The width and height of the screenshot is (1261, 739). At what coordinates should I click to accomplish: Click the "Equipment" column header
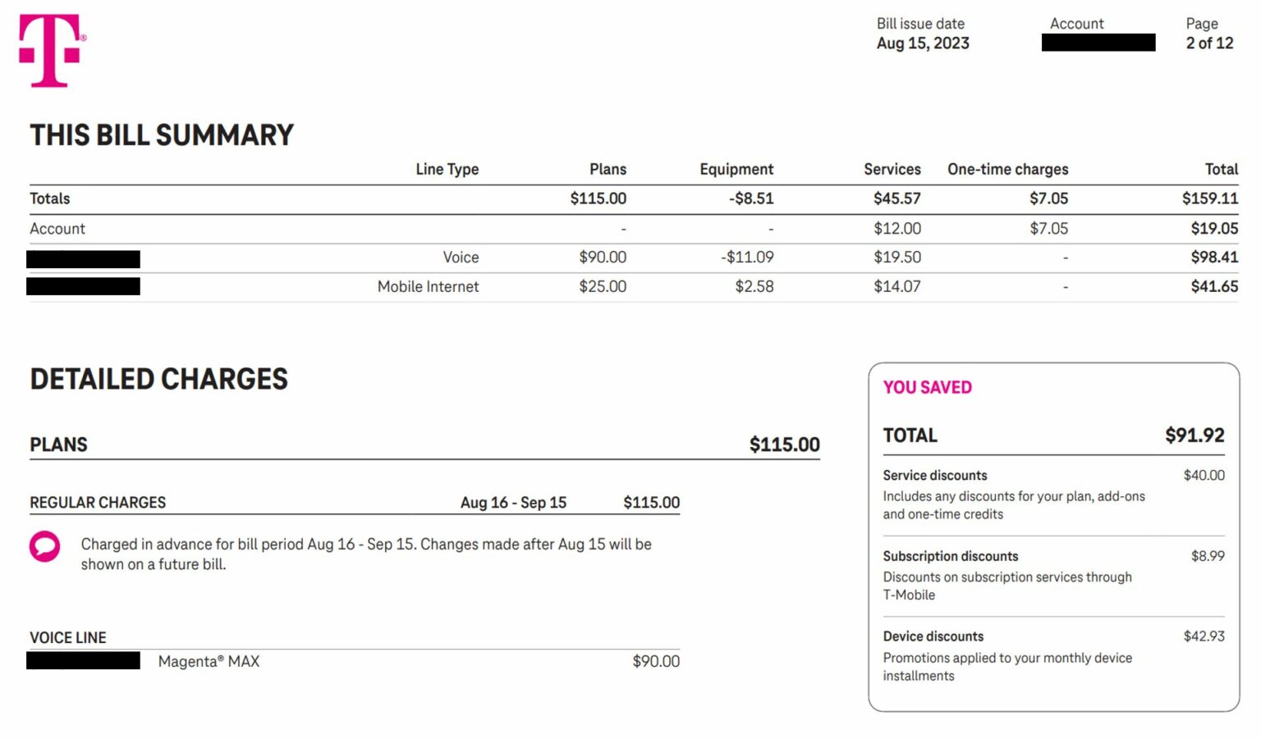[736, 169]
